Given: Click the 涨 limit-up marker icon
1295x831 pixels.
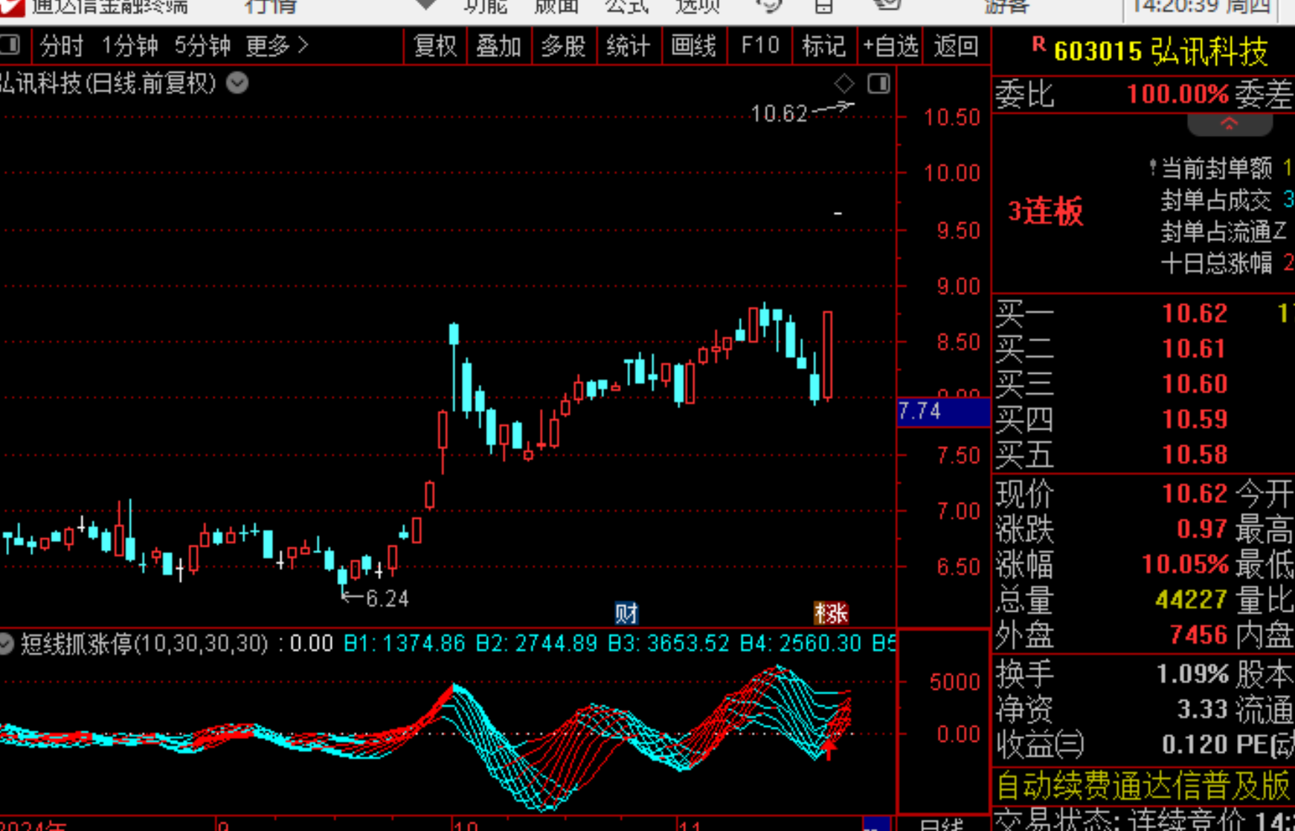Looking at the screenshot, I should 831,613.
